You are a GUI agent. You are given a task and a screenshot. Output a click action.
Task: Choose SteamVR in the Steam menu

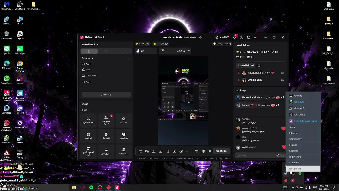pos(304,163)
